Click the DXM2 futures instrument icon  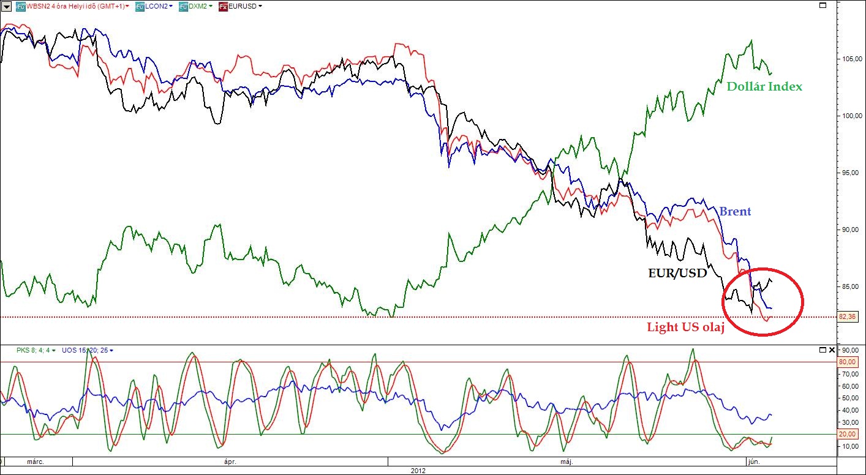click(183, 6)
